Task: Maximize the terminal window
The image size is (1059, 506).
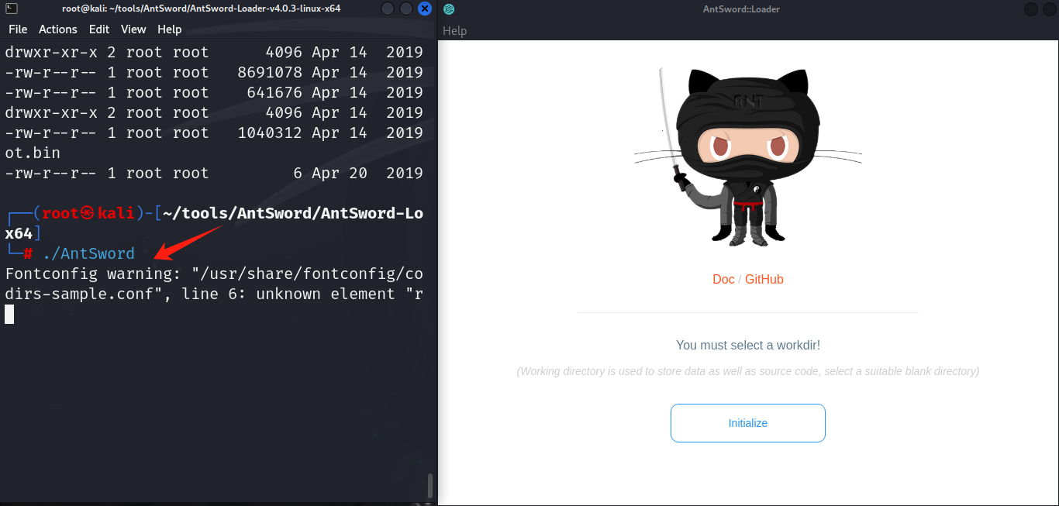Action: click(x=406, y=9)
